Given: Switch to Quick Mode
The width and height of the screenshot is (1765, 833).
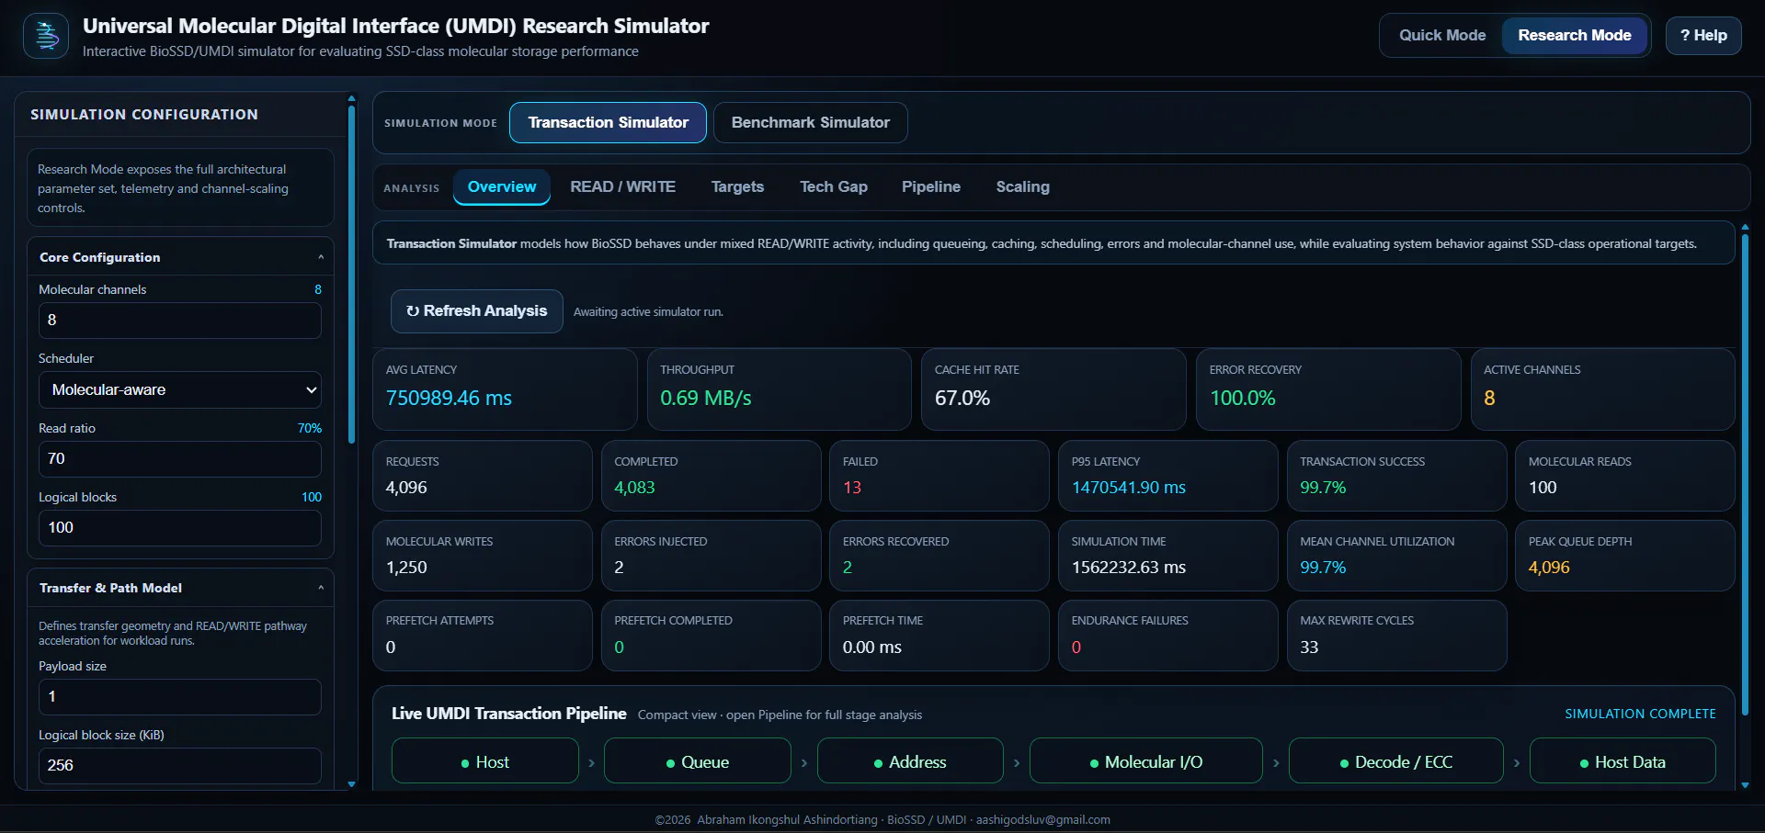Looking at the screenshot, I should pyautogui.click(x=1441, y=36).
